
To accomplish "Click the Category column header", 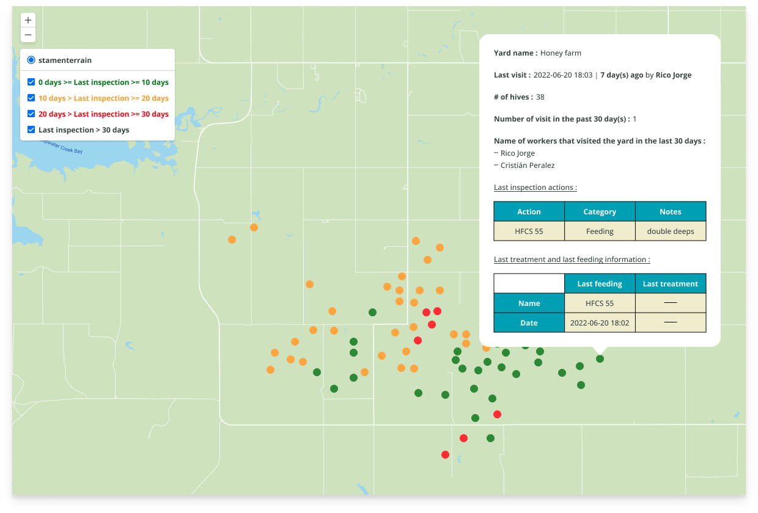I will [x=600, y=212].
